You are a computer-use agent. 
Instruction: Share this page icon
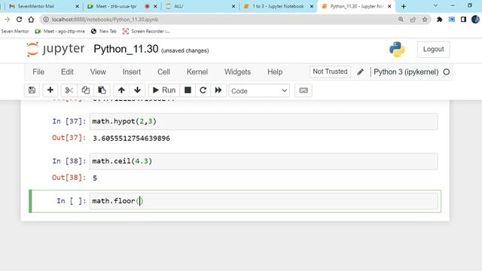click(413, 20)
